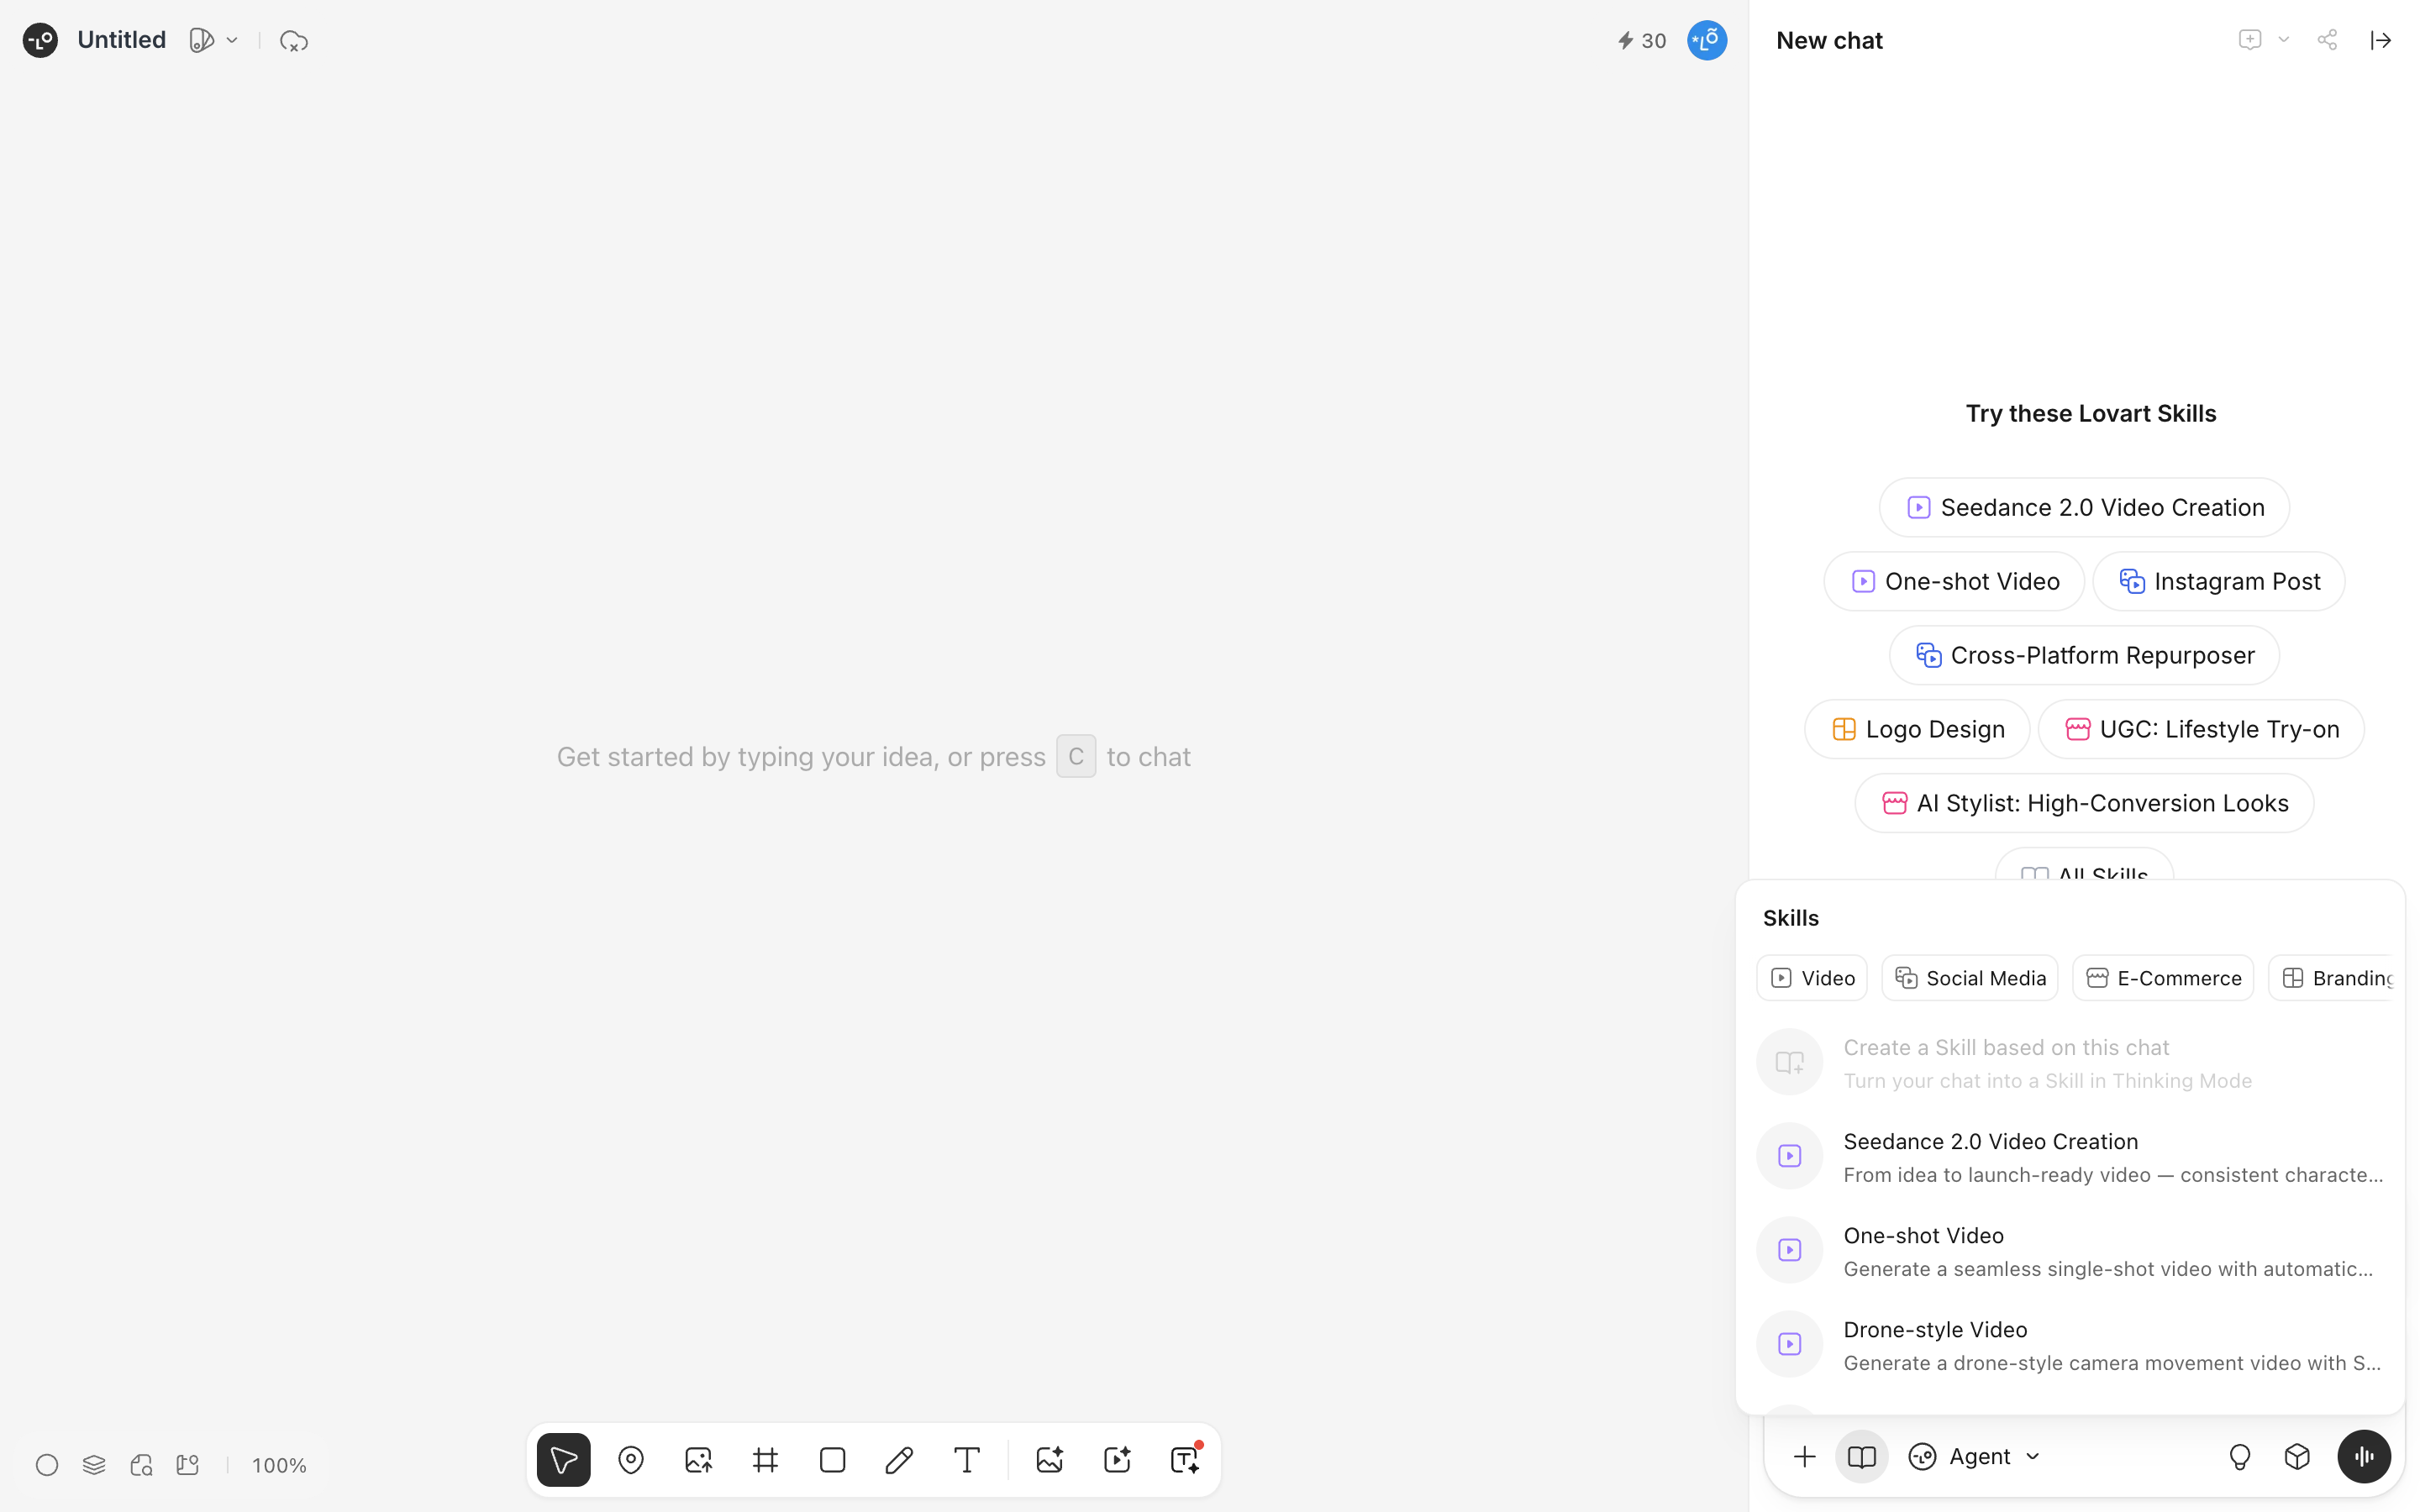Click the cube model selector icon
Viewport: 2420px width, 1512px height.
coord(2297,1456)
